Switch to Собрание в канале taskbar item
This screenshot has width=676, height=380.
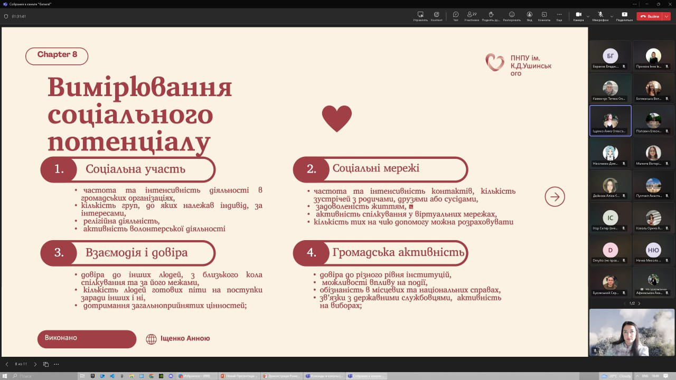(x=366, y=376)
